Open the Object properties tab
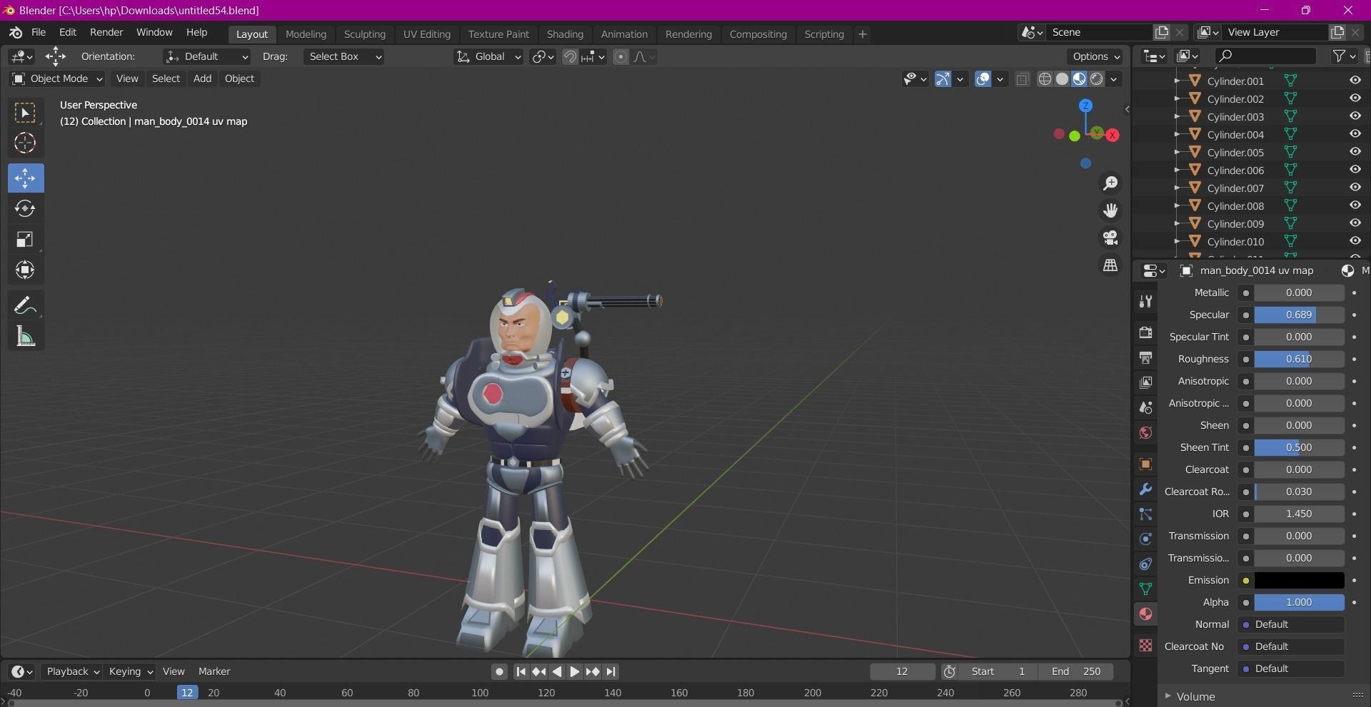Screen dimensions: 1371x707 [x=1145, y=464]
